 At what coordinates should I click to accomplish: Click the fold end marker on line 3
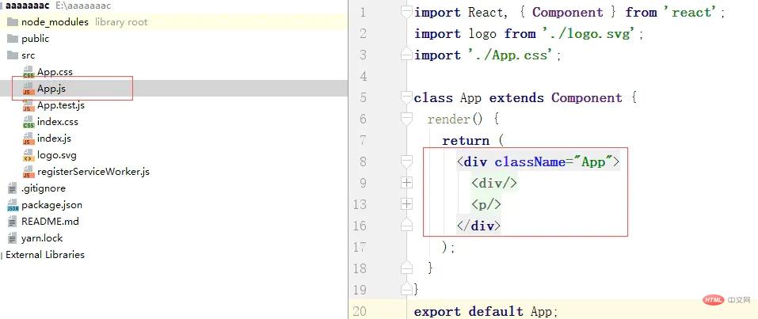coord(407,55)
